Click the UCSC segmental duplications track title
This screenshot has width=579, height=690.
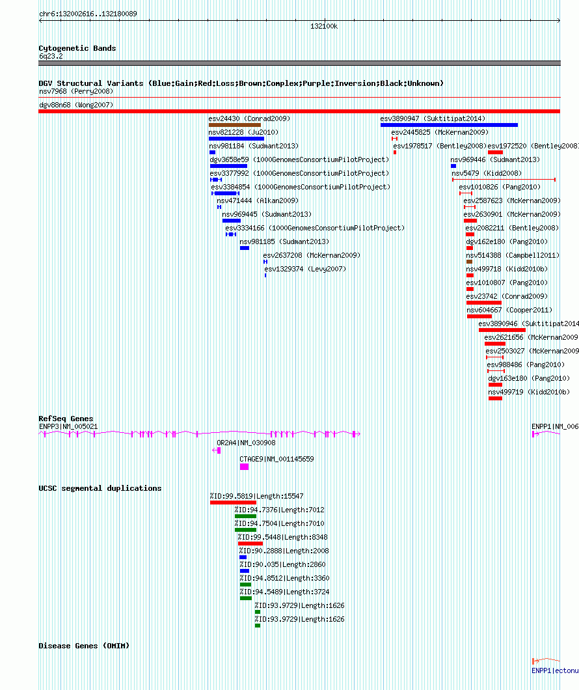[x=100, y=488]
